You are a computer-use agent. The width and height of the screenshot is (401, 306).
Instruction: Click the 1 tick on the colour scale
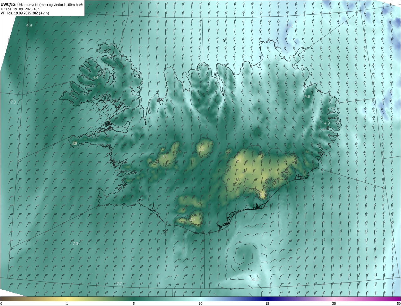coord(67,304)
